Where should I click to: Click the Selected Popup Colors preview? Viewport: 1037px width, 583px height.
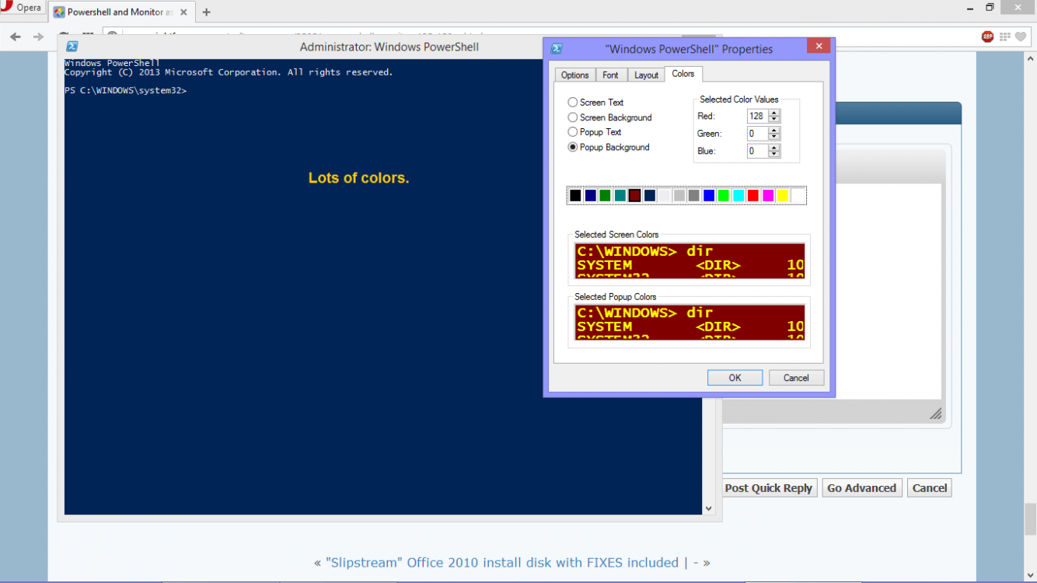pos(690,322)
